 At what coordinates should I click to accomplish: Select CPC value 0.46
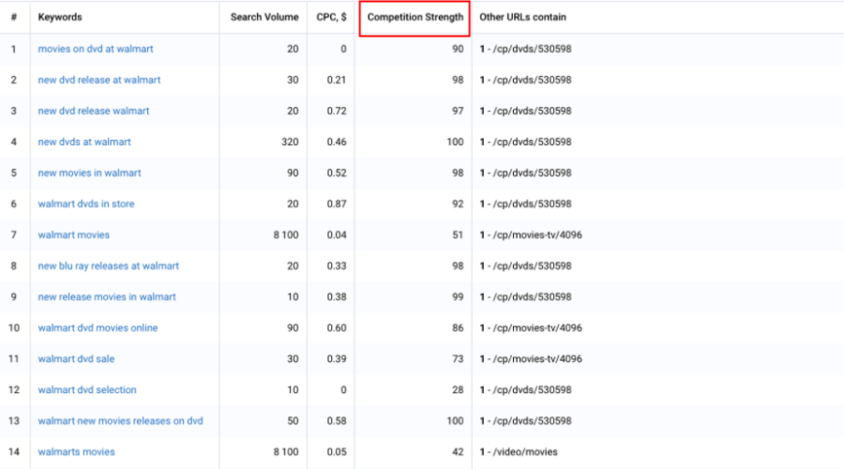coord(337,143)
